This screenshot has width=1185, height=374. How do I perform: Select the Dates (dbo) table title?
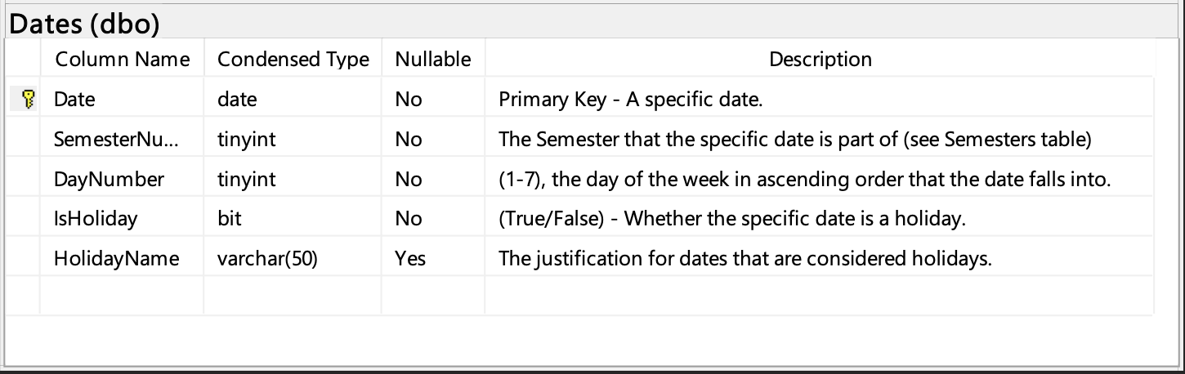coord(83,24)
